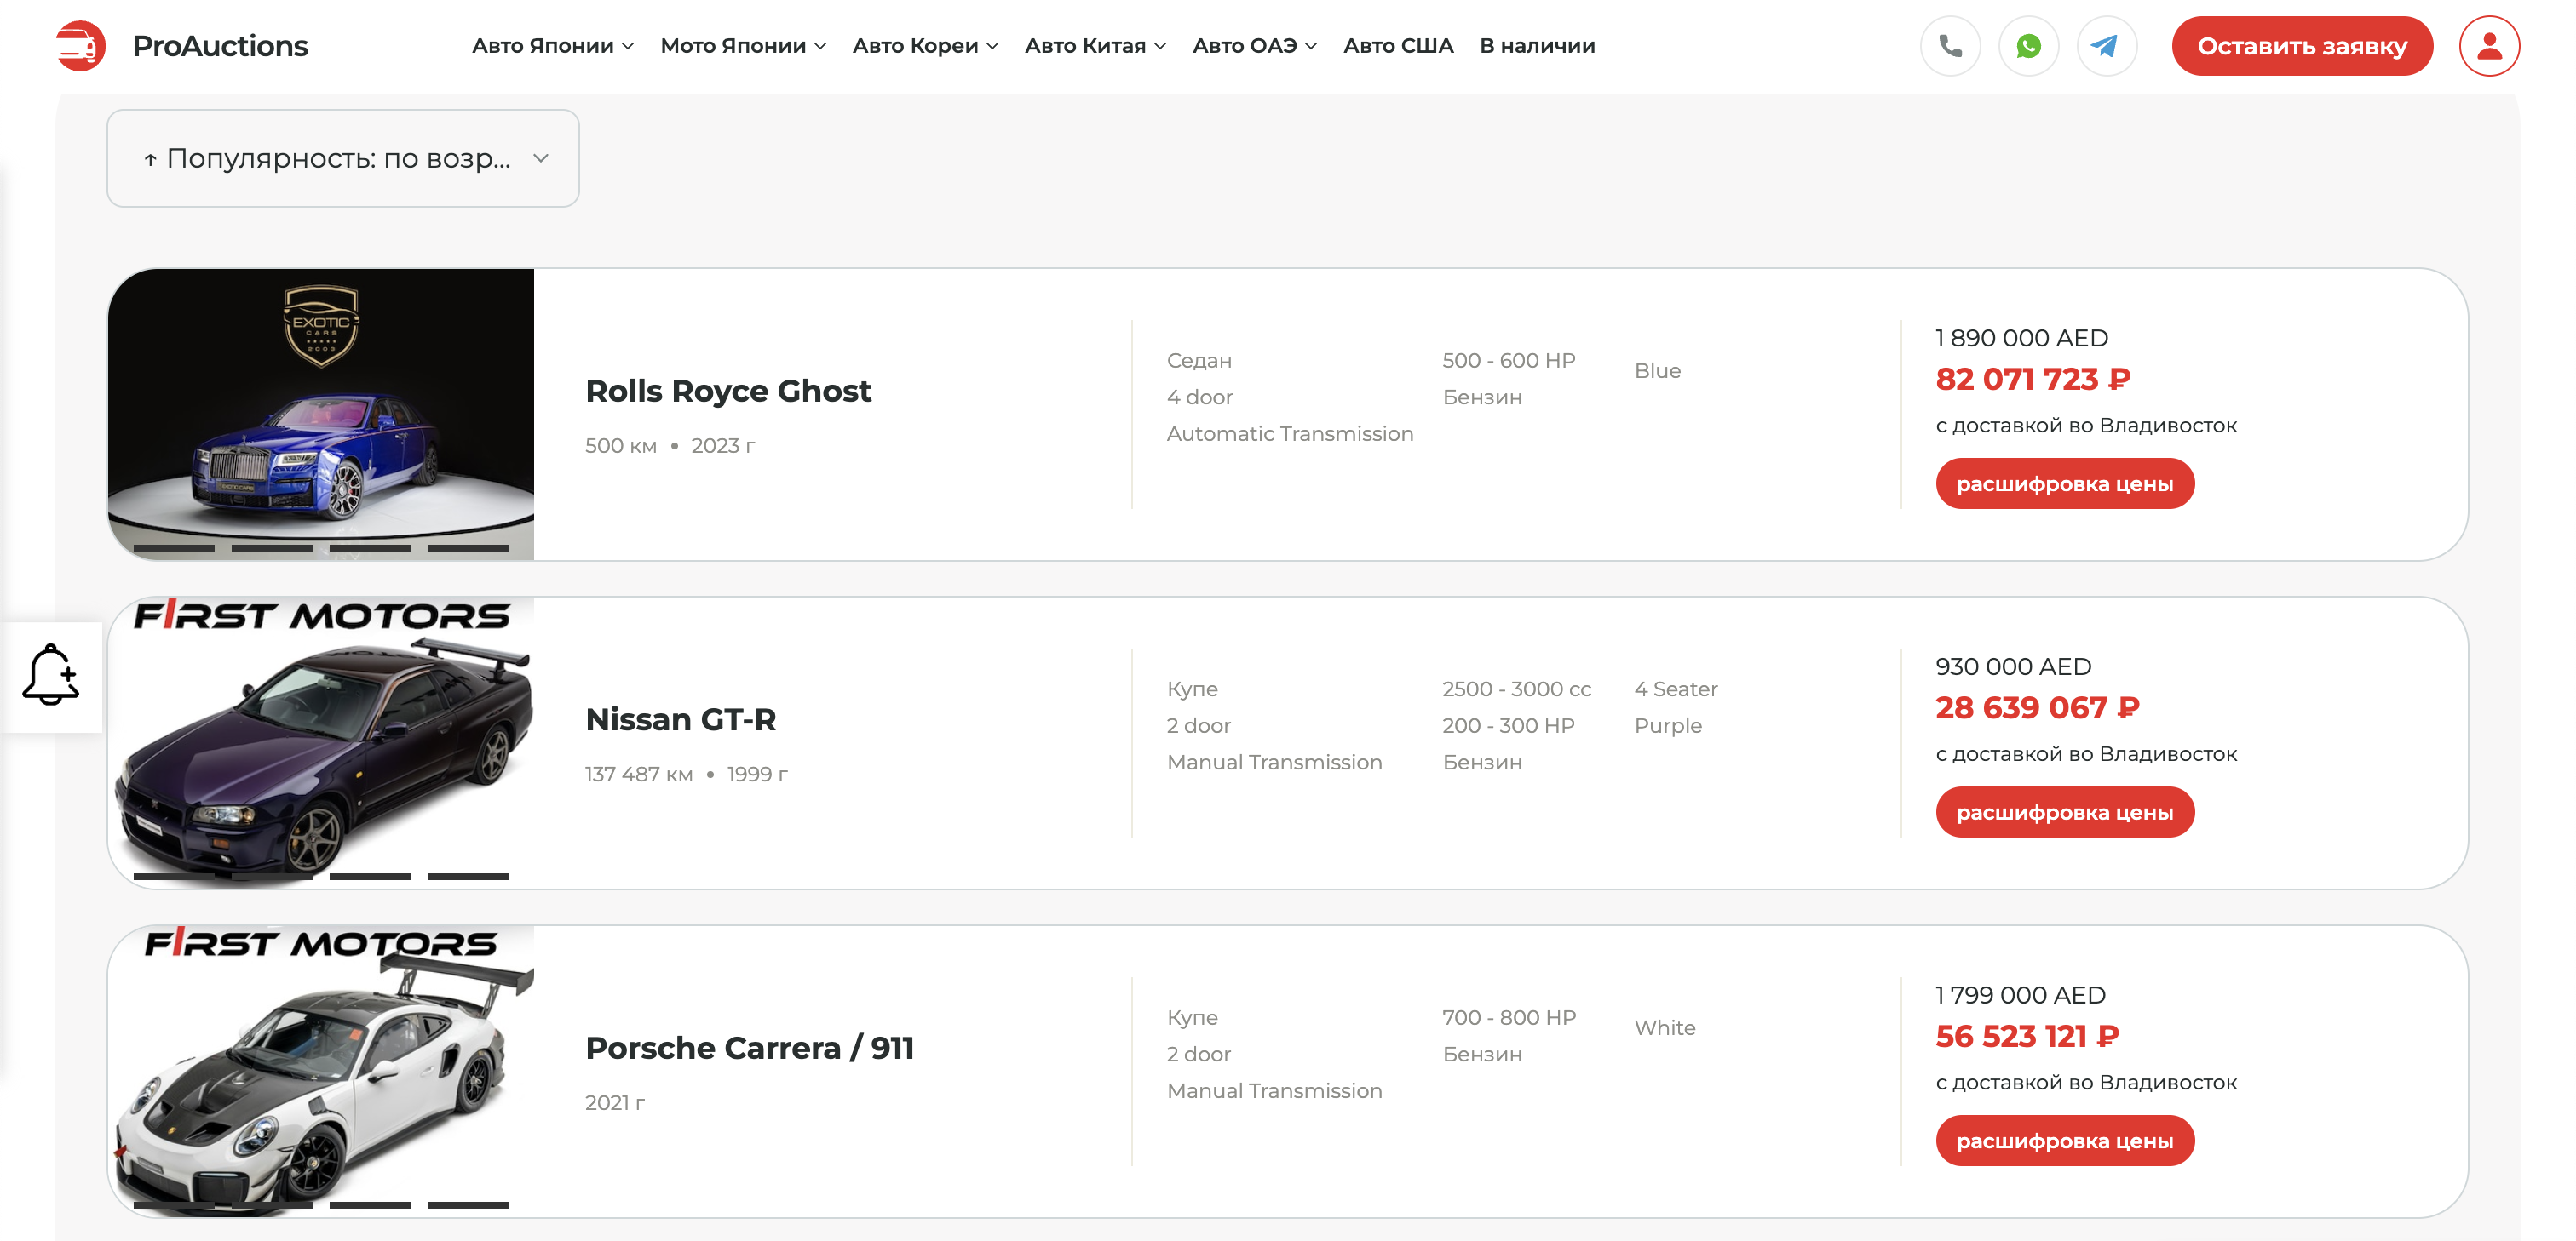Screen dimensions: 2576x1241
Task: Show price breakdown for Porsche Carrera 911
Action: point(2065,1141)
